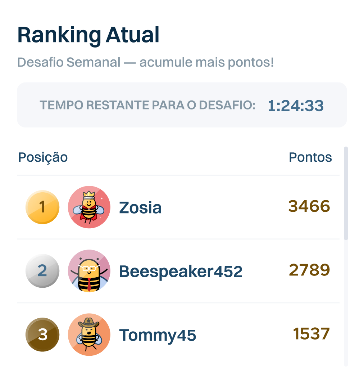
Task: Click the Pontos column header
Action: tap(310, 157)
